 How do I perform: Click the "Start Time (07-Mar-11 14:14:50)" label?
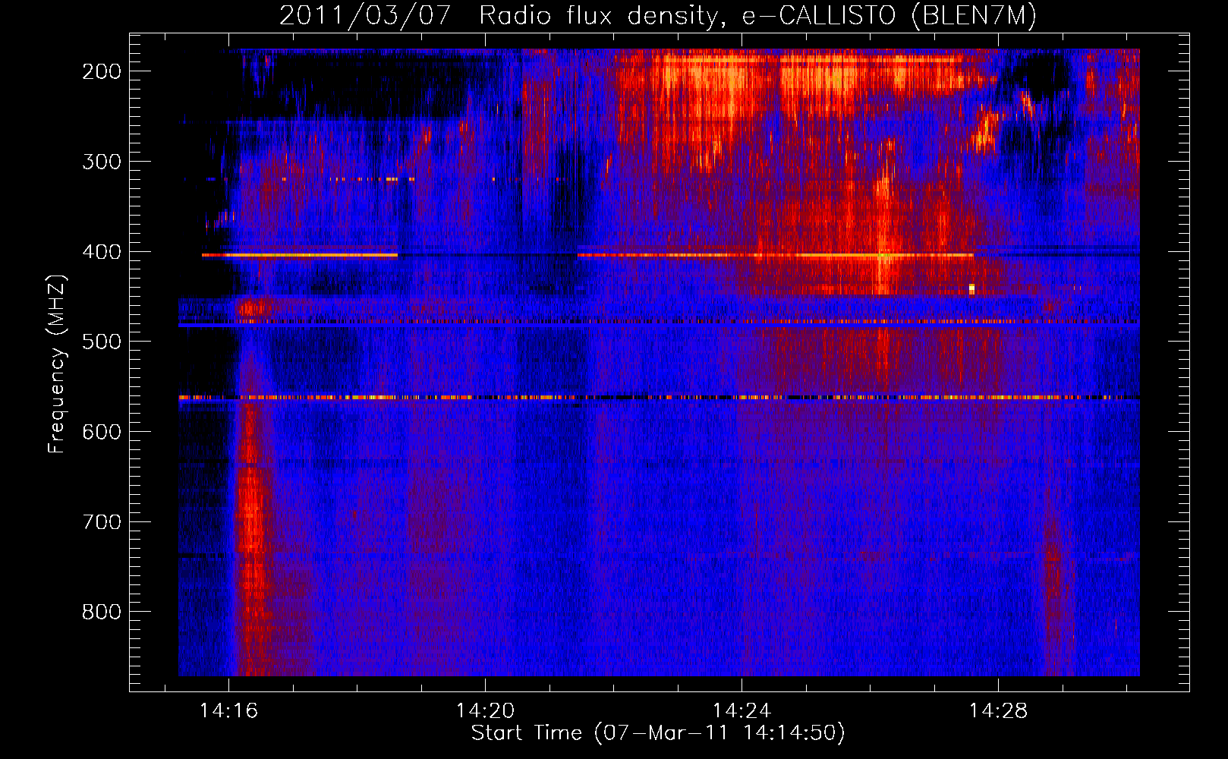[658, 733]
